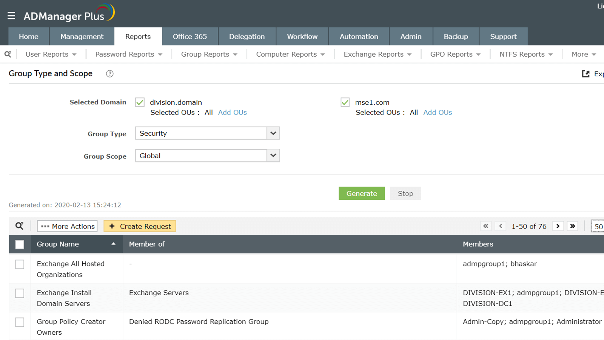Viewport: 604px width, 340px height.
Task: Click the green Generate button
Action: click(x=362, y=193)
